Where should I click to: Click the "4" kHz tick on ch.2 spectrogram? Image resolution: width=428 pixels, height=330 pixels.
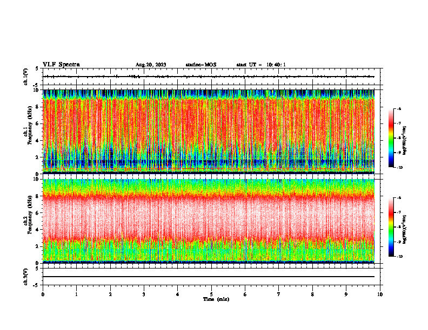point(37,230)
